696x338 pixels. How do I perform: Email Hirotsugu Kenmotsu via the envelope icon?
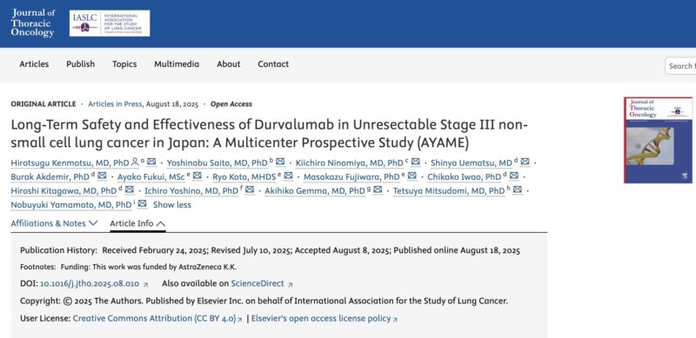pos(151,162)
